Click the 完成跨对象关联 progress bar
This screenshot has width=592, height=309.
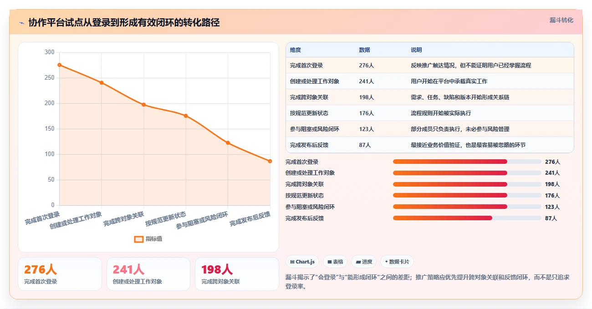point(467,184)
